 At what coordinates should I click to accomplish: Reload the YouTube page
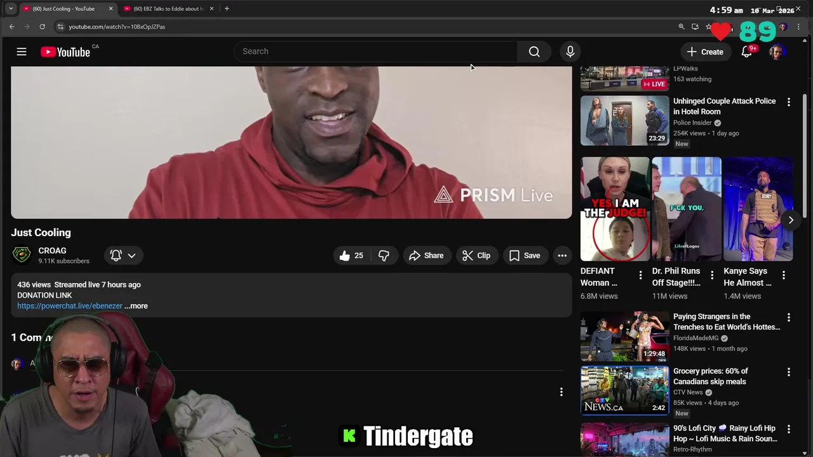tap(42, 27)
